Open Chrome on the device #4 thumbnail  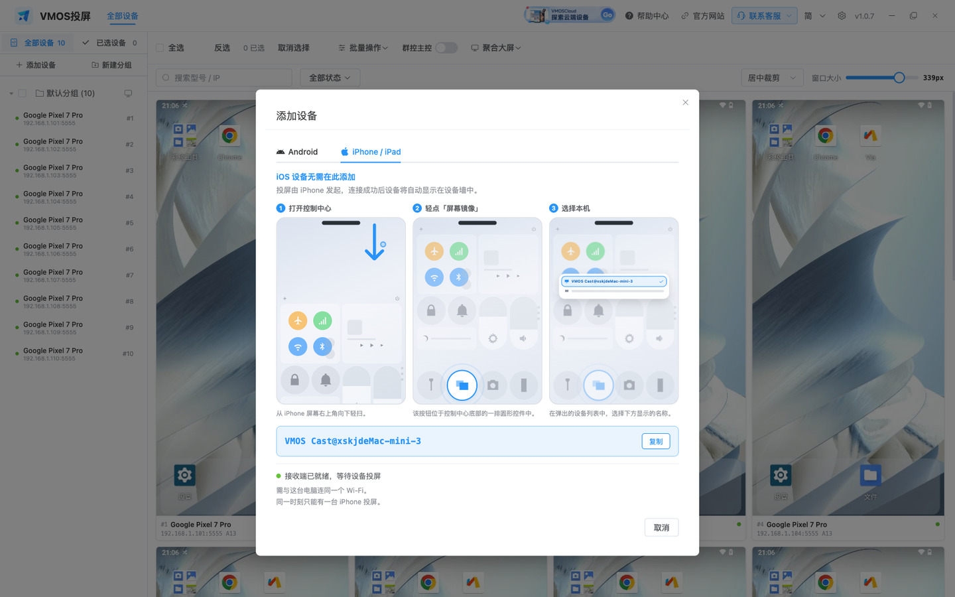coord(826,136)
